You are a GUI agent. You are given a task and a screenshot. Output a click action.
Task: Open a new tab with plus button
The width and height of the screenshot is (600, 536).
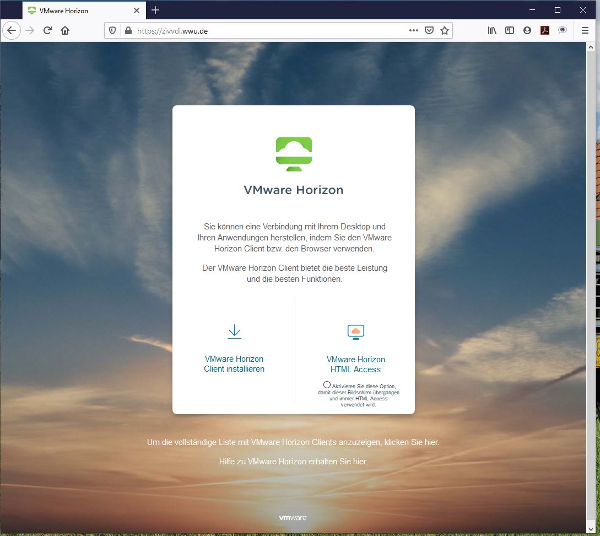pos(155,10)
